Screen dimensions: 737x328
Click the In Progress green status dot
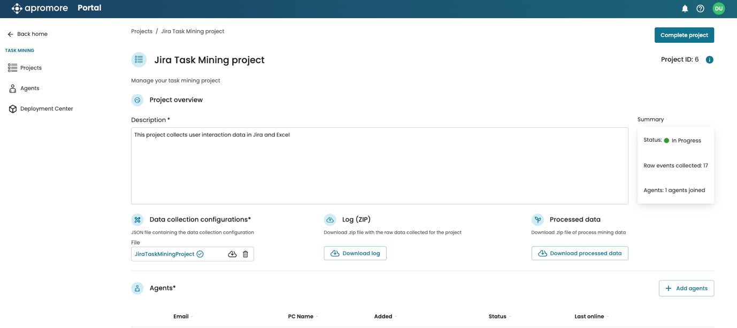point(666,141)
